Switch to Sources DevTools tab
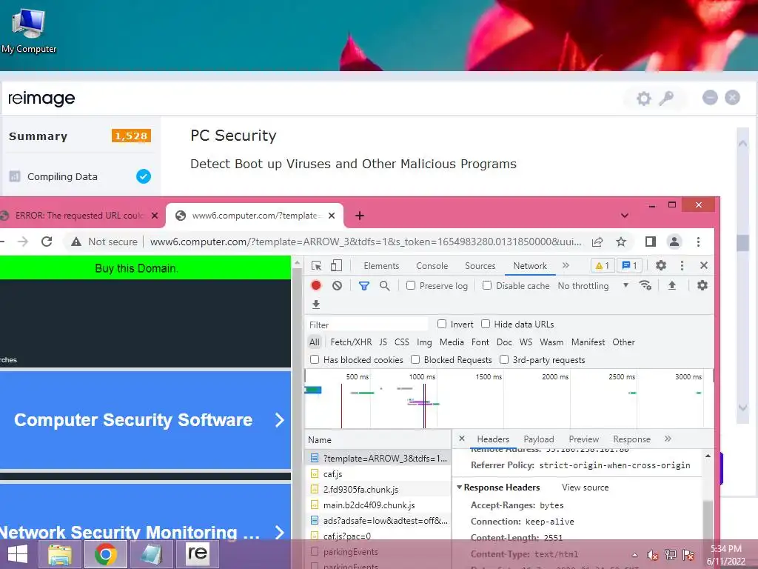This screenshot has height=569, width=758. [480, 266]
